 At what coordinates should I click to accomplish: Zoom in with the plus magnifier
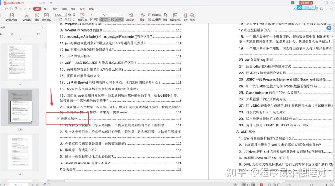(74, 15)
